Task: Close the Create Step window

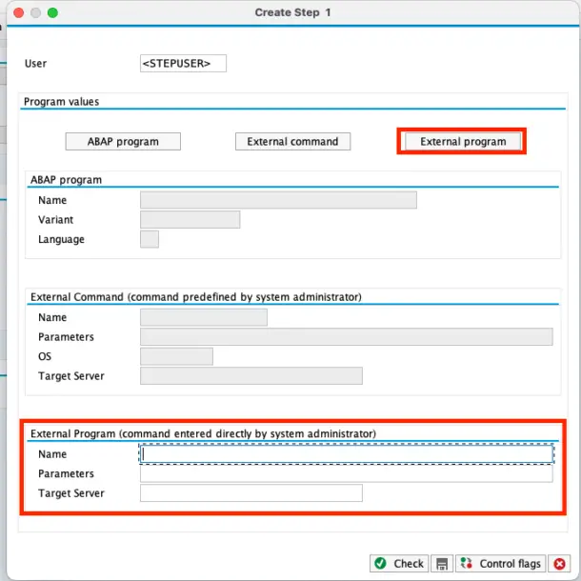Action: [x=18, y=13]
